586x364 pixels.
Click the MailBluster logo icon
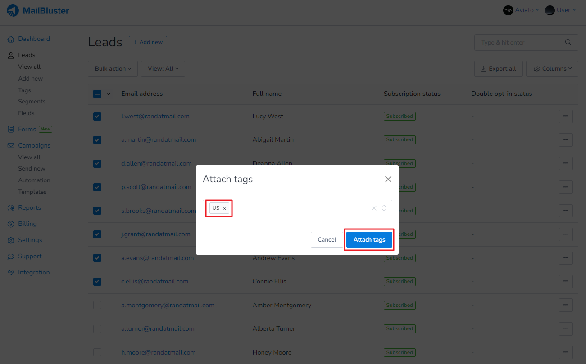click(13, 10)
